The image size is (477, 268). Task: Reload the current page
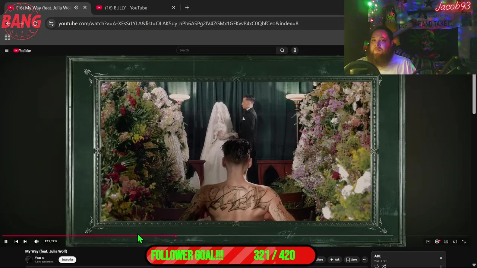pos(35,23)
